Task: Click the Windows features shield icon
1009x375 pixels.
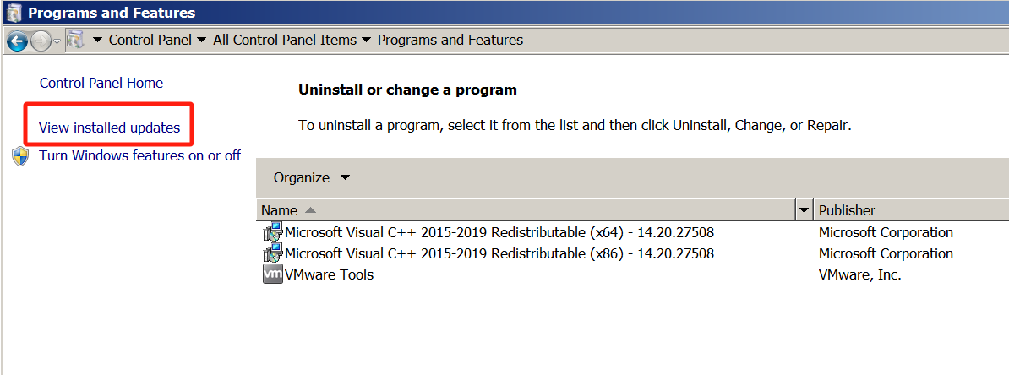Action: coord(20,156)
